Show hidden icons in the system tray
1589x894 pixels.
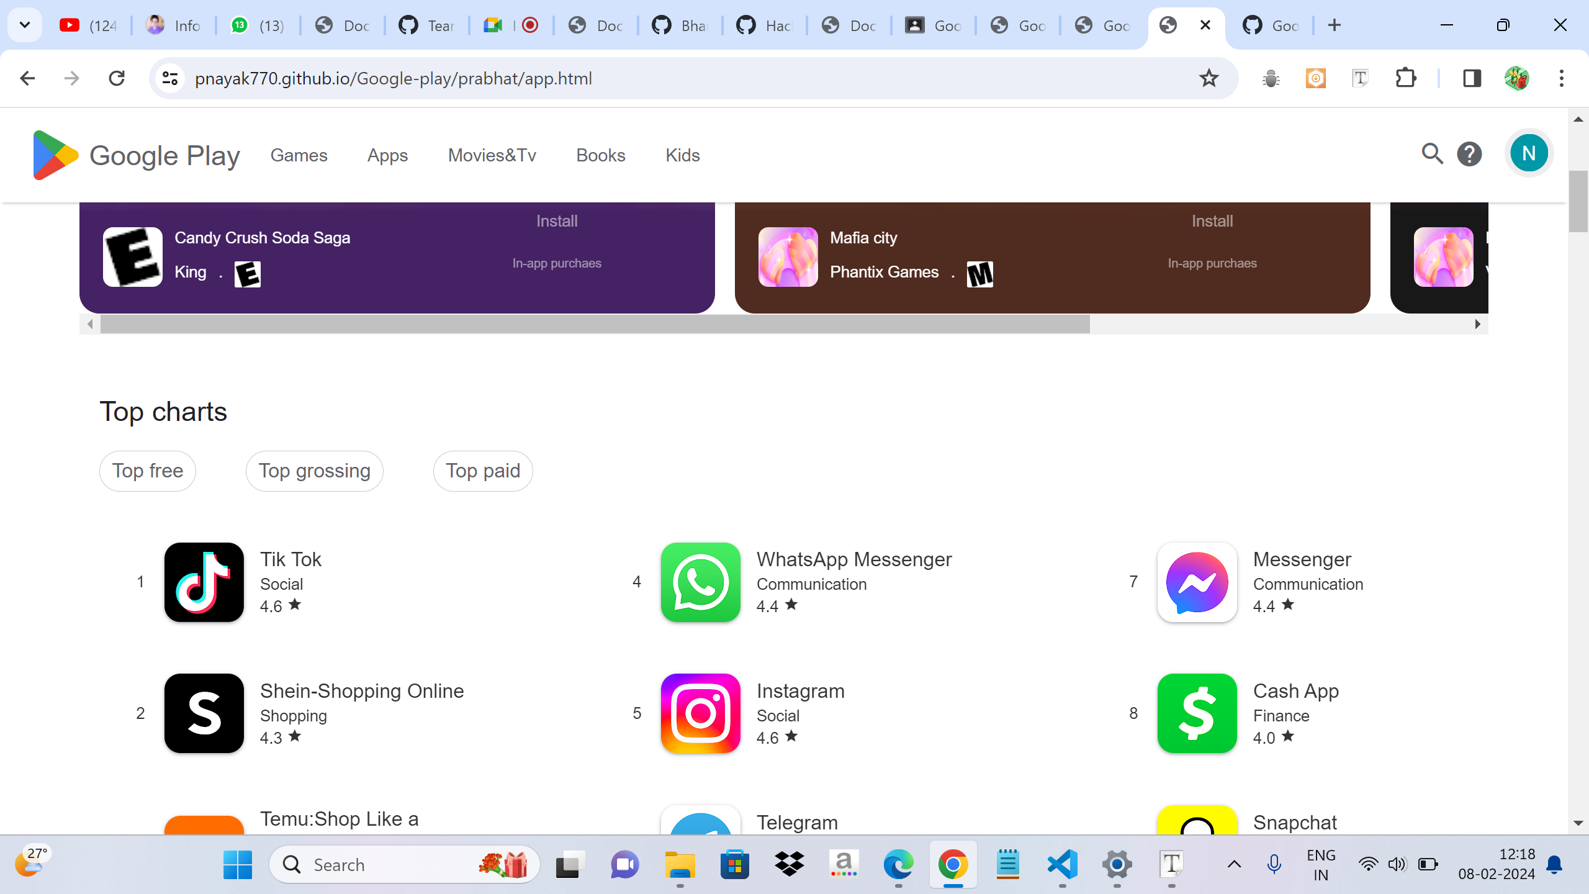point(1234,864)
